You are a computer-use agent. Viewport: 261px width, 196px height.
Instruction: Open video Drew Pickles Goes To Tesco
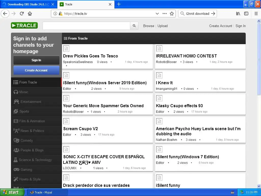pyautogui.click(x=90, y=56)
